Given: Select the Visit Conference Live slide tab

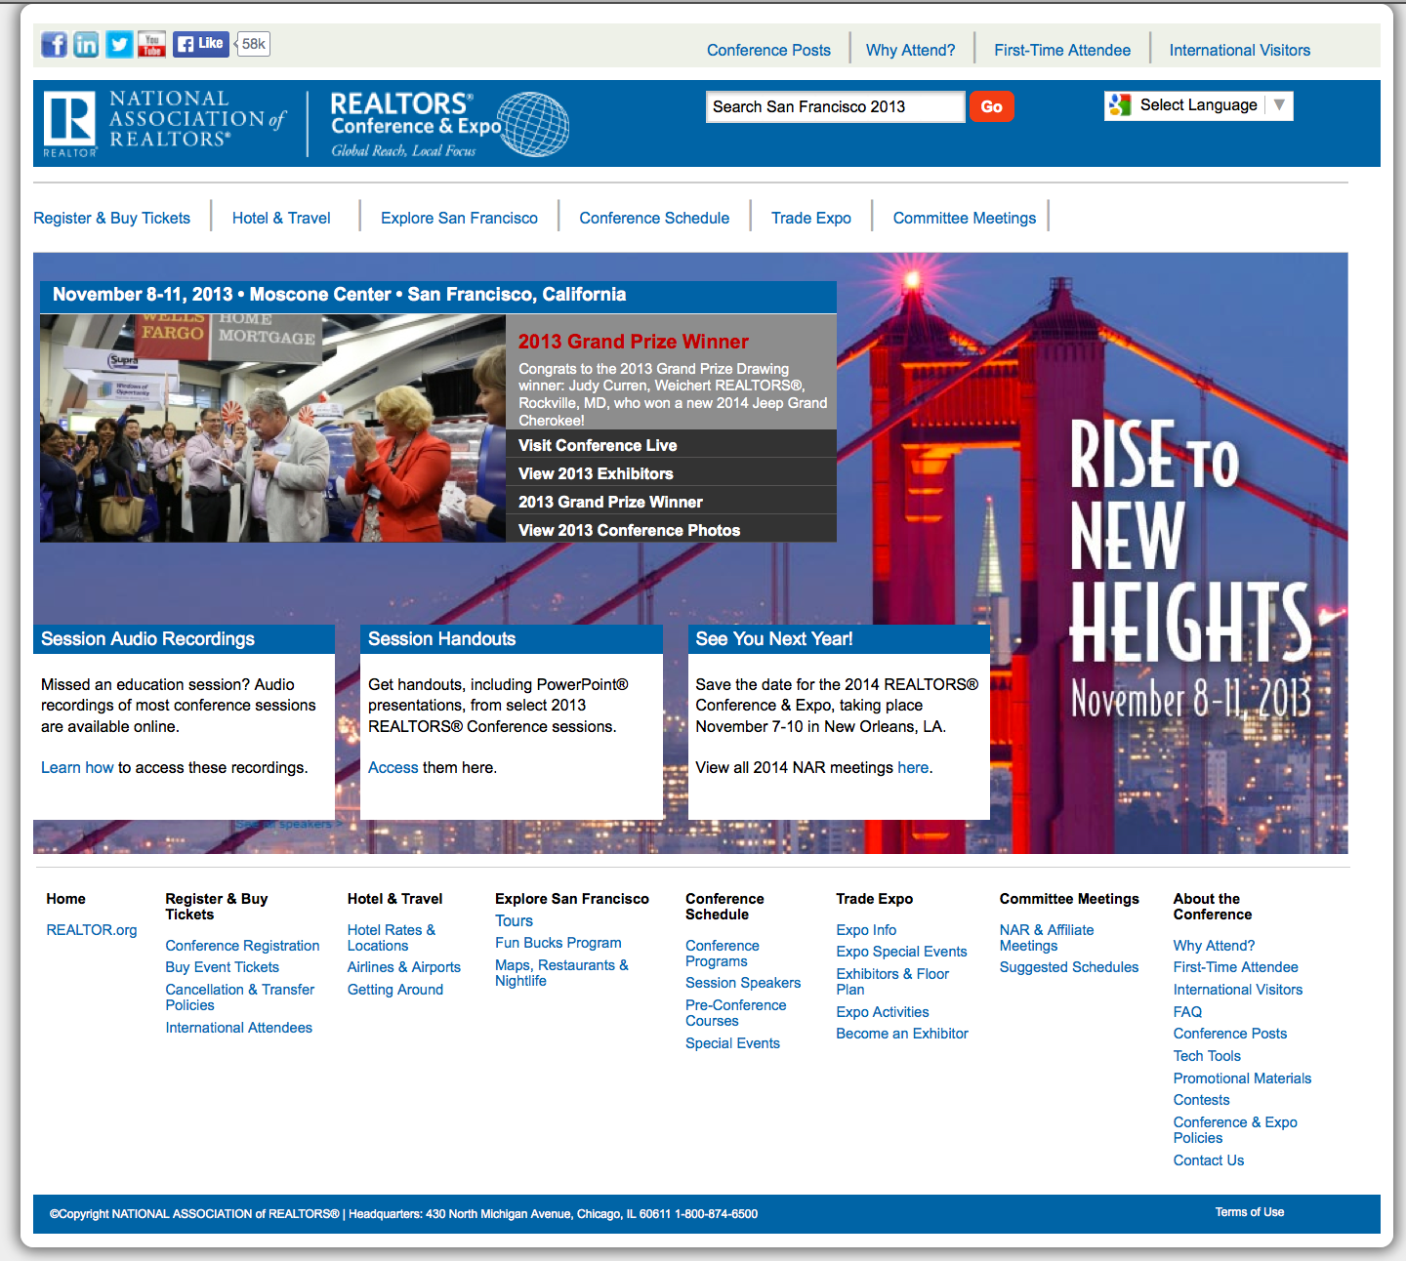Looking at the screenshot, I should click(x=671, y=444).
